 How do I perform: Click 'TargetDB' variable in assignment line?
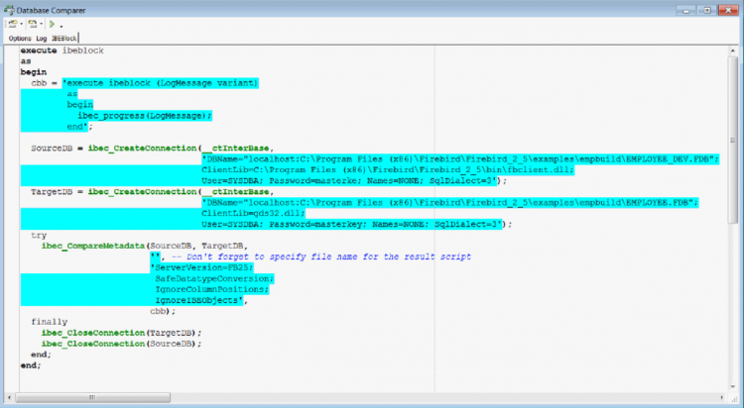52,191
